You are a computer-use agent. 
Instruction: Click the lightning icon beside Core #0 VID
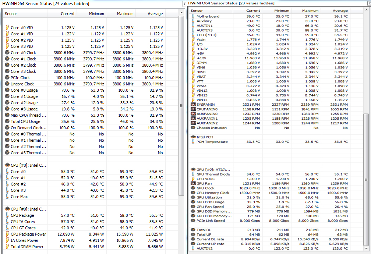coord(7,28)
